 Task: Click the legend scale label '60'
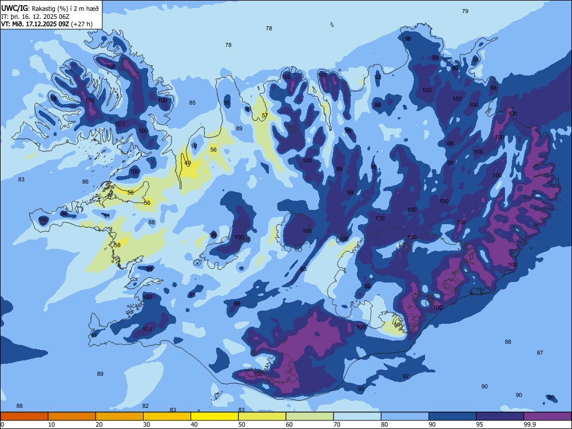point(289,424)
